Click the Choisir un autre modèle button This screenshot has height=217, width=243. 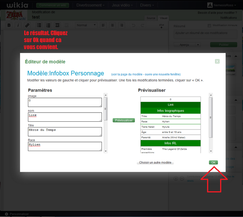pos(155,163)
